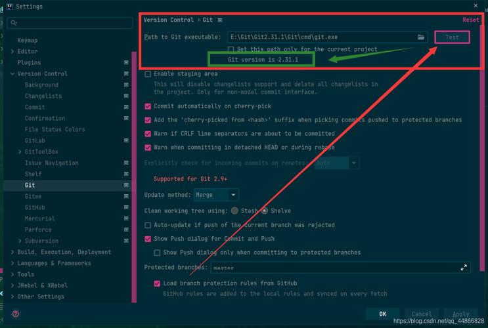Click the project-level icon beside GitLab
The height and width of the screenshot is (328, 488).
(x=126, y=141)
